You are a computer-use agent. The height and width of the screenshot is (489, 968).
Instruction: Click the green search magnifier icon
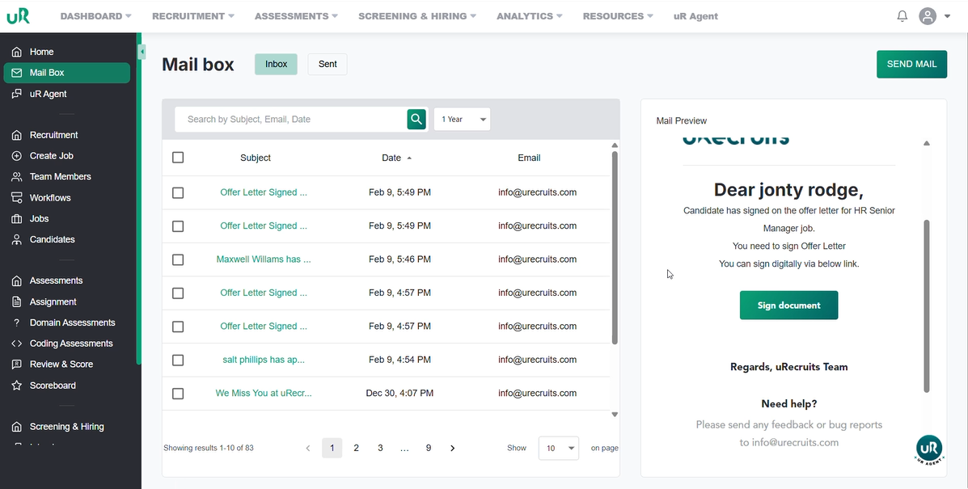[416, 120]
